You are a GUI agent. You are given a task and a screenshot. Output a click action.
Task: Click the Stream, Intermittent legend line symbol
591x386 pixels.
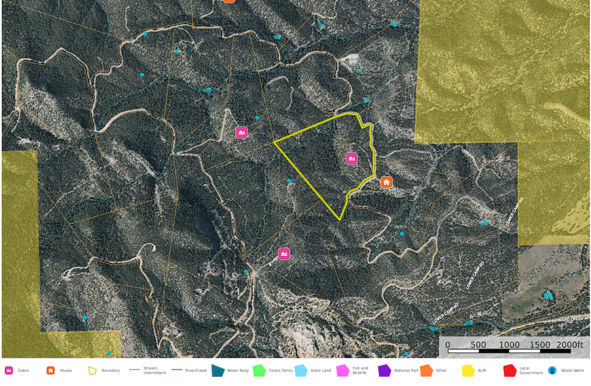click(x=134, y=370)
